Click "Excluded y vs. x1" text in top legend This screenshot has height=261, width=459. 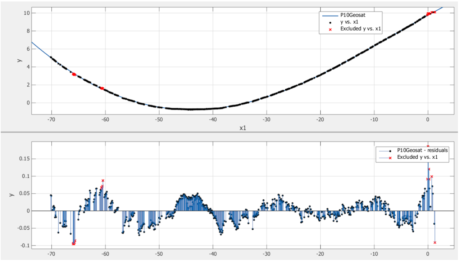click(x=360, y=29)
